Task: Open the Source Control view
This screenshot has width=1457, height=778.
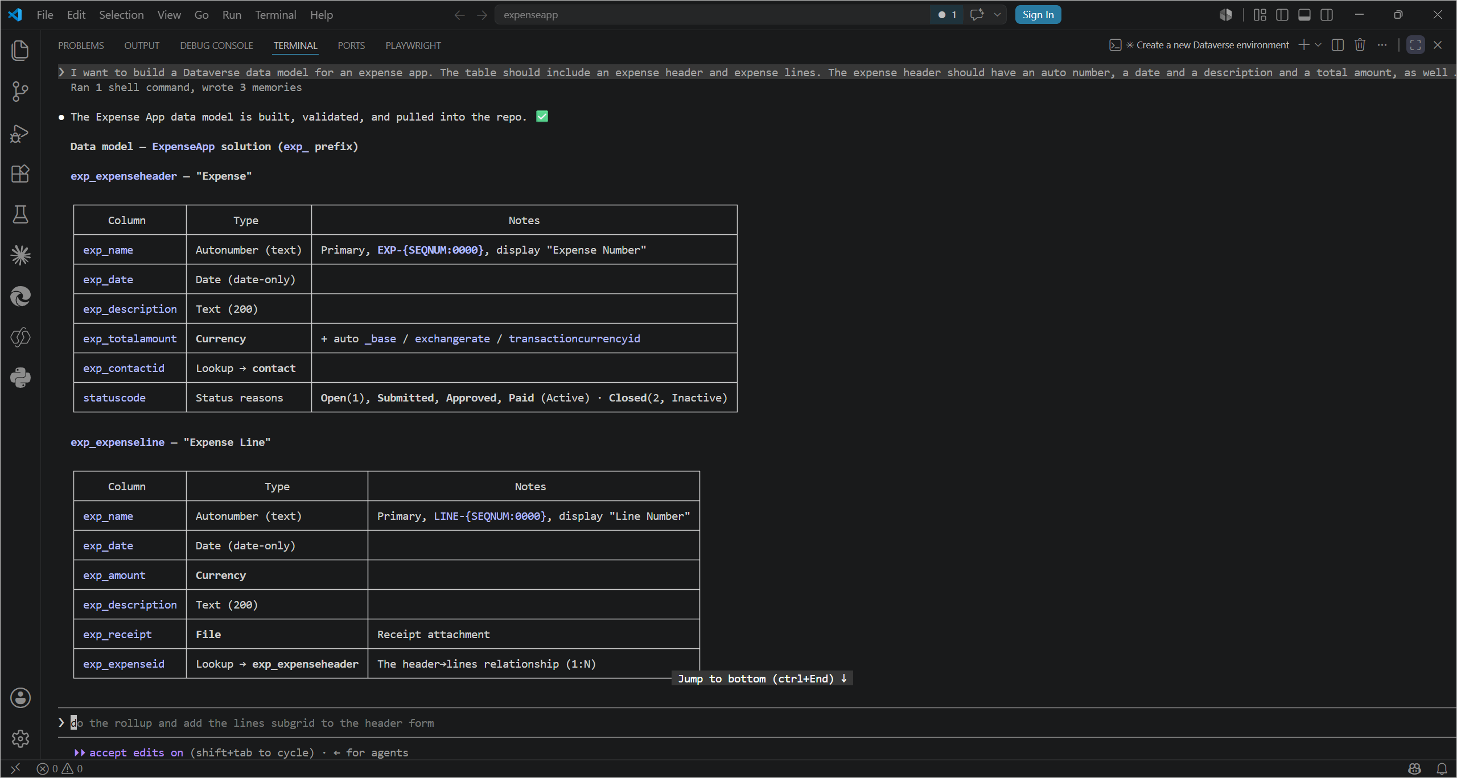Action: 20,91
